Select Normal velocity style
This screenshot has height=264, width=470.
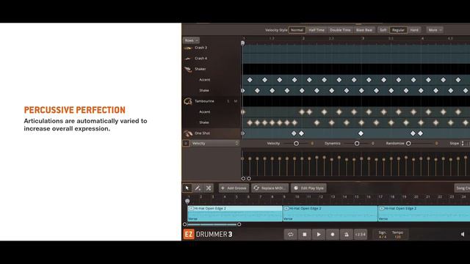297,30
